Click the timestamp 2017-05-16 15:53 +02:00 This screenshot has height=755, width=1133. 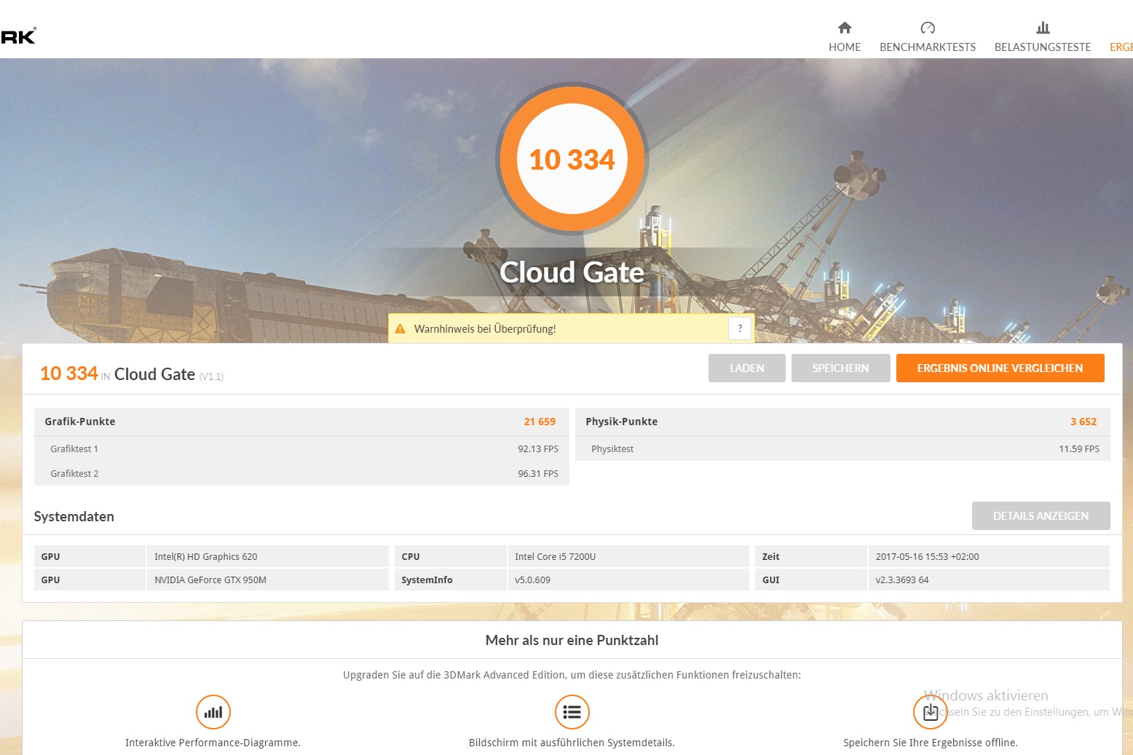989,556
